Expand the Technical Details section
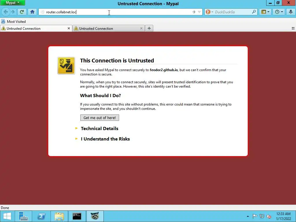Viewport: 296px width, 222px height. [x=99, y=129]
